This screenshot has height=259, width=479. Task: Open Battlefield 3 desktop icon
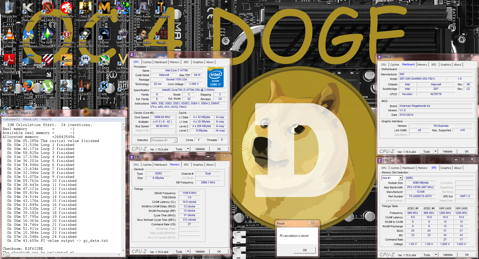[x=9, y=88]
